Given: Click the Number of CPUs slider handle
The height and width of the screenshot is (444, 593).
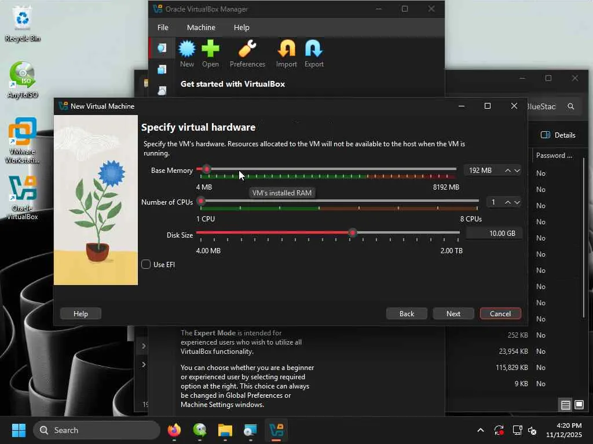Looking at the screenshot, I should [x=201, y=201].
